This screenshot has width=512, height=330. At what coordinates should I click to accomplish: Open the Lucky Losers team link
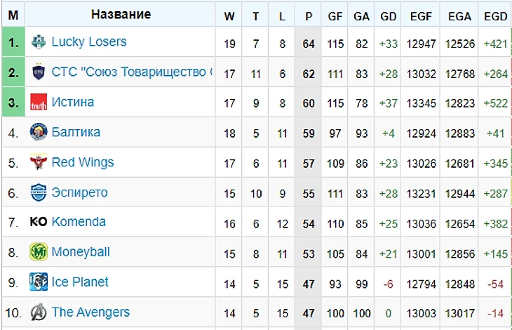pyautogui.click(x=89, y=42)
